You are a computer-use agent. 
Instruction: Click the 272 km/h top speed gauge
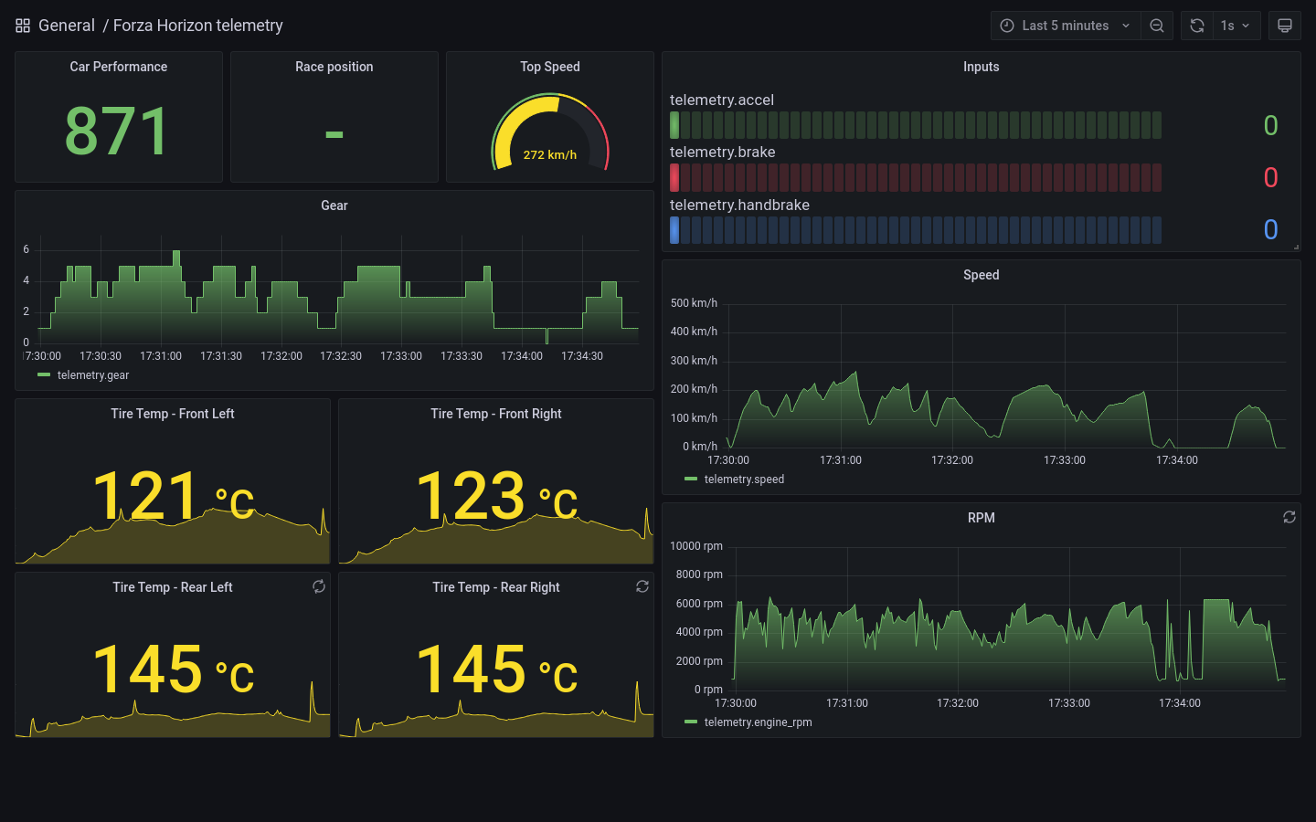click(550, 132)
